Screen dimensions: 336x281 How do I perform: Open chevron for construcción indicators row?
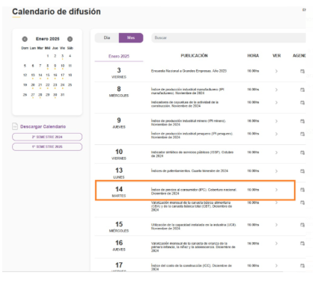pyautogui.click(x=276, y=102)
